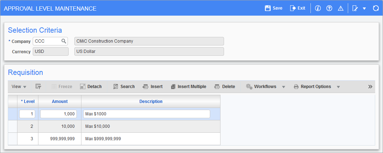Click Insert Multiple in the toolbar
The width and height of the screenshot is (383, 153).
[188, 87]
